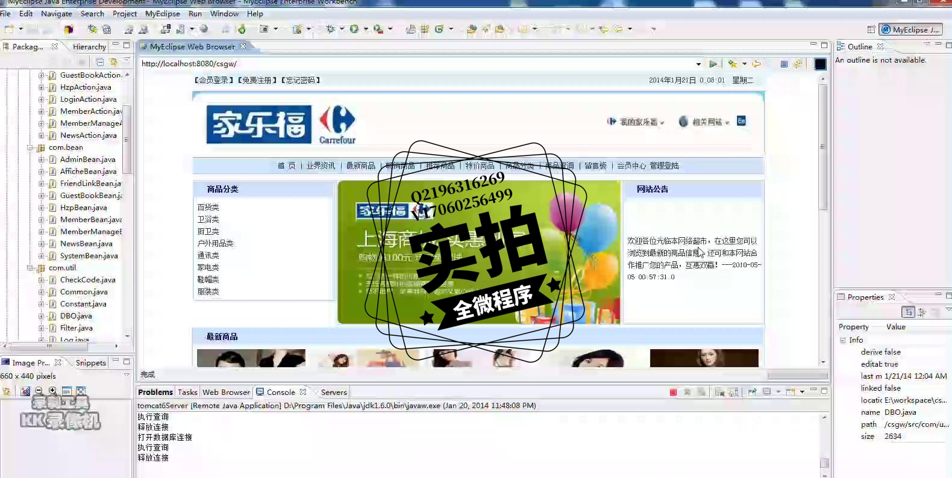Click the Run External Tools icon

[x=378, y=29]
